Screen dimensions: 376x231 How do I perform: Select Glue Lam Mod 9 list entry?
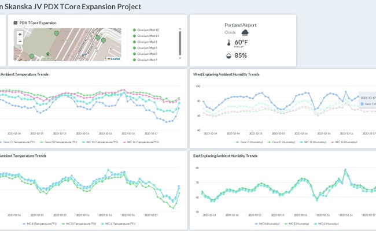tap(147, 60)
